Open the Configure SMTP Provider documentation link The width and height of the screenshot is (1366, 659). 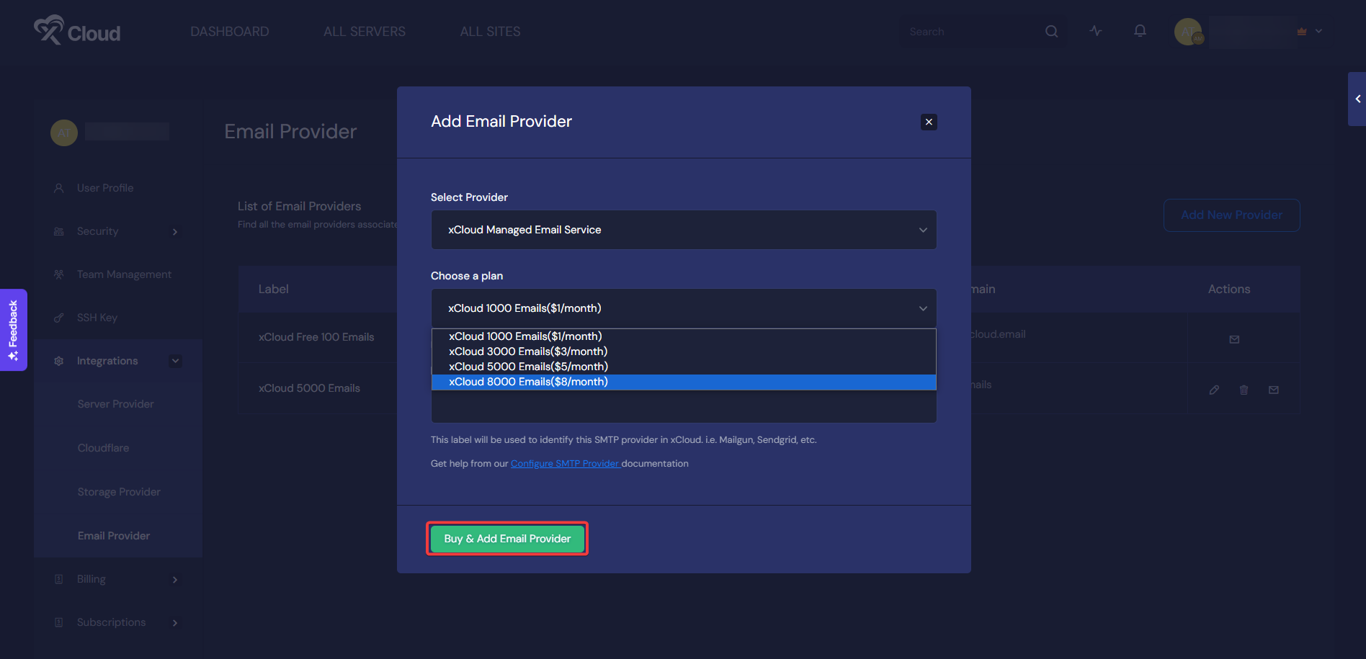(565, 463)
